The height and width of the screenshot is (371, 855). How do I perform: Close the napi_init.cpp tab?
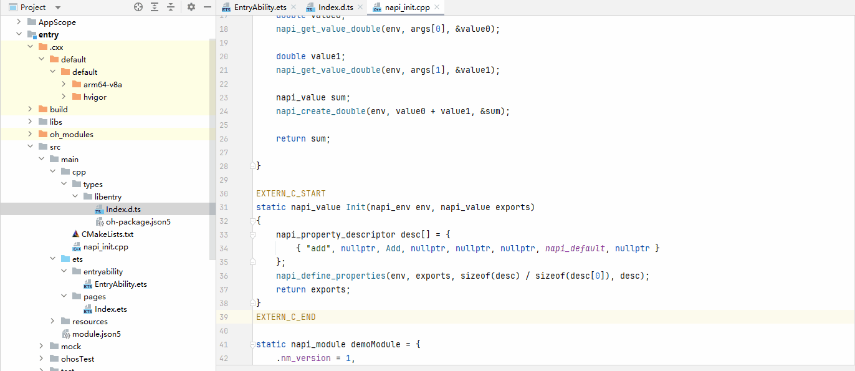[437, 7]
